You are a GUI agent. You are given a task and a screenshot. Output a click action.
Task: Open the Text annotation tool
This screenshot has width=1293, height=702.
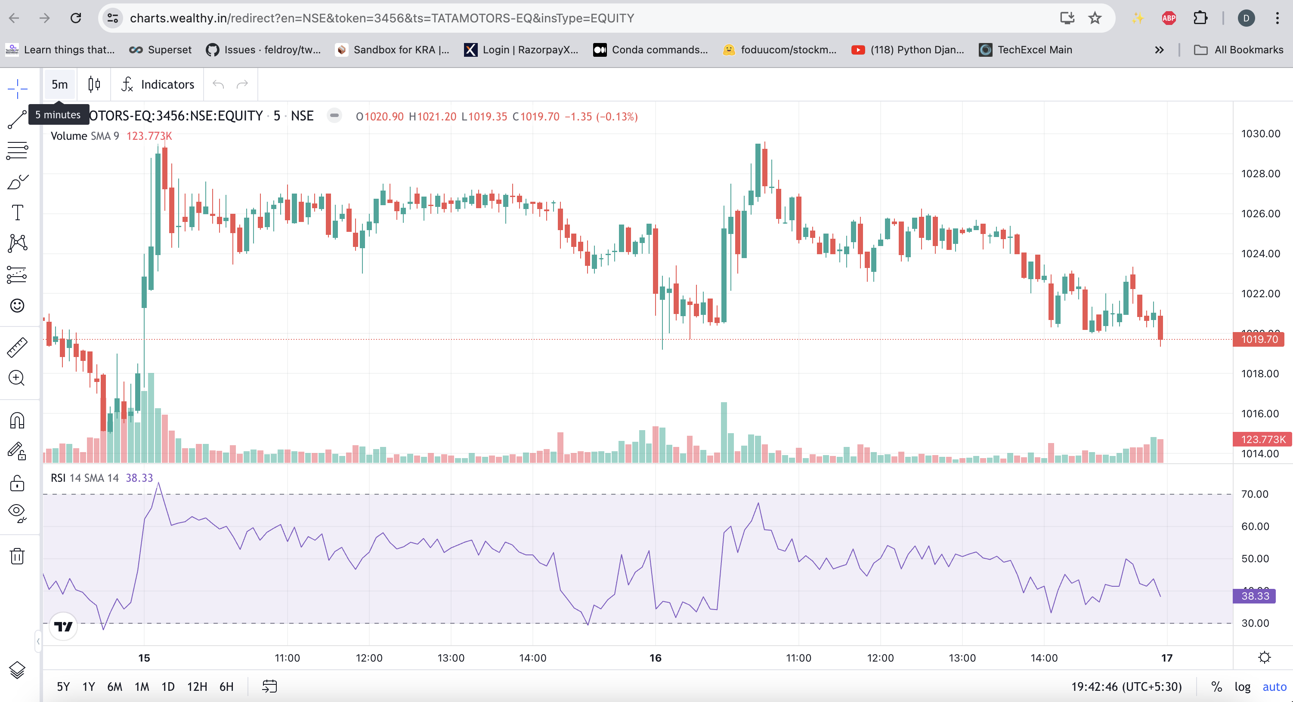(17, 212)
